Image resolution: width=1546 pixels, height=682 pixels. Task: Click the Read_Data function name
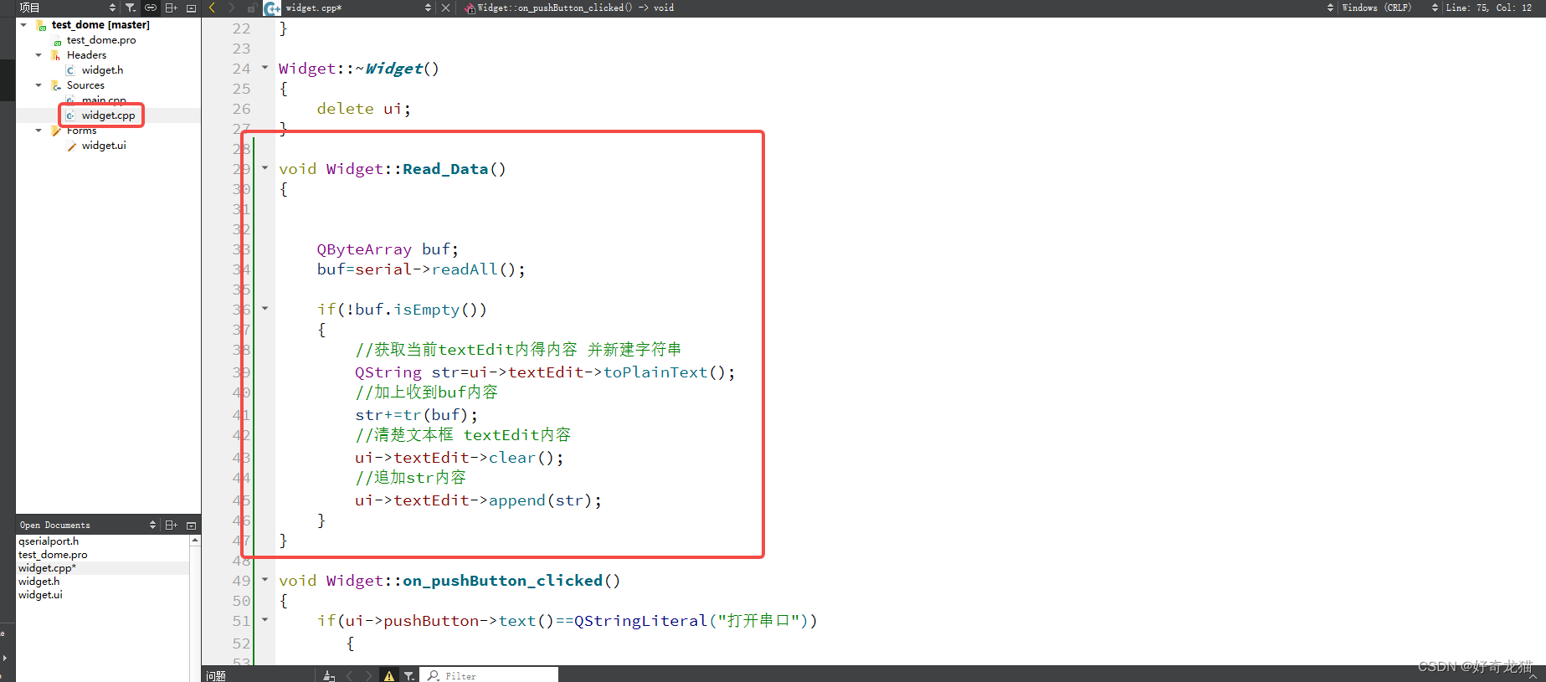[445, 169]
